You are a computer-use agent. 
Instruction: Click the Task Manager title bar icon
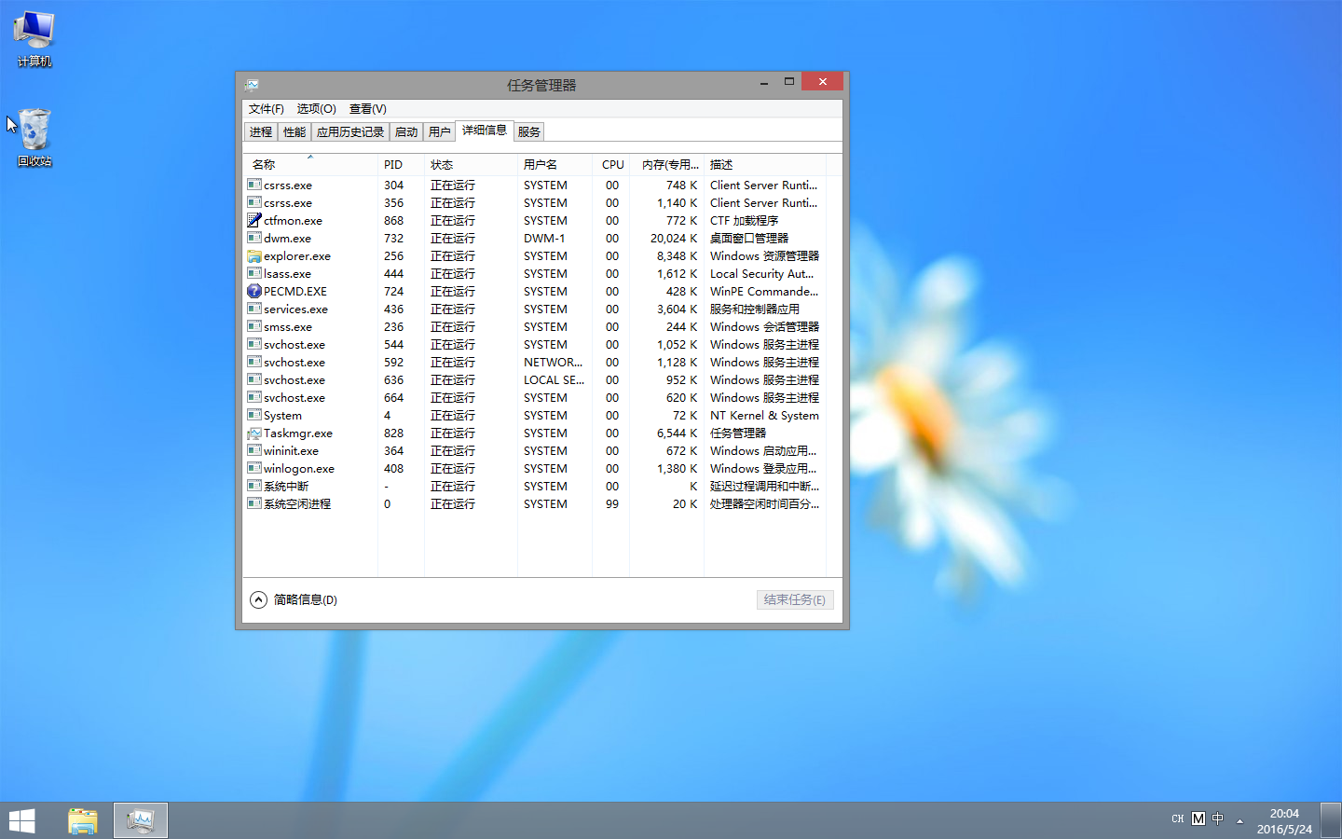[252, 84]
